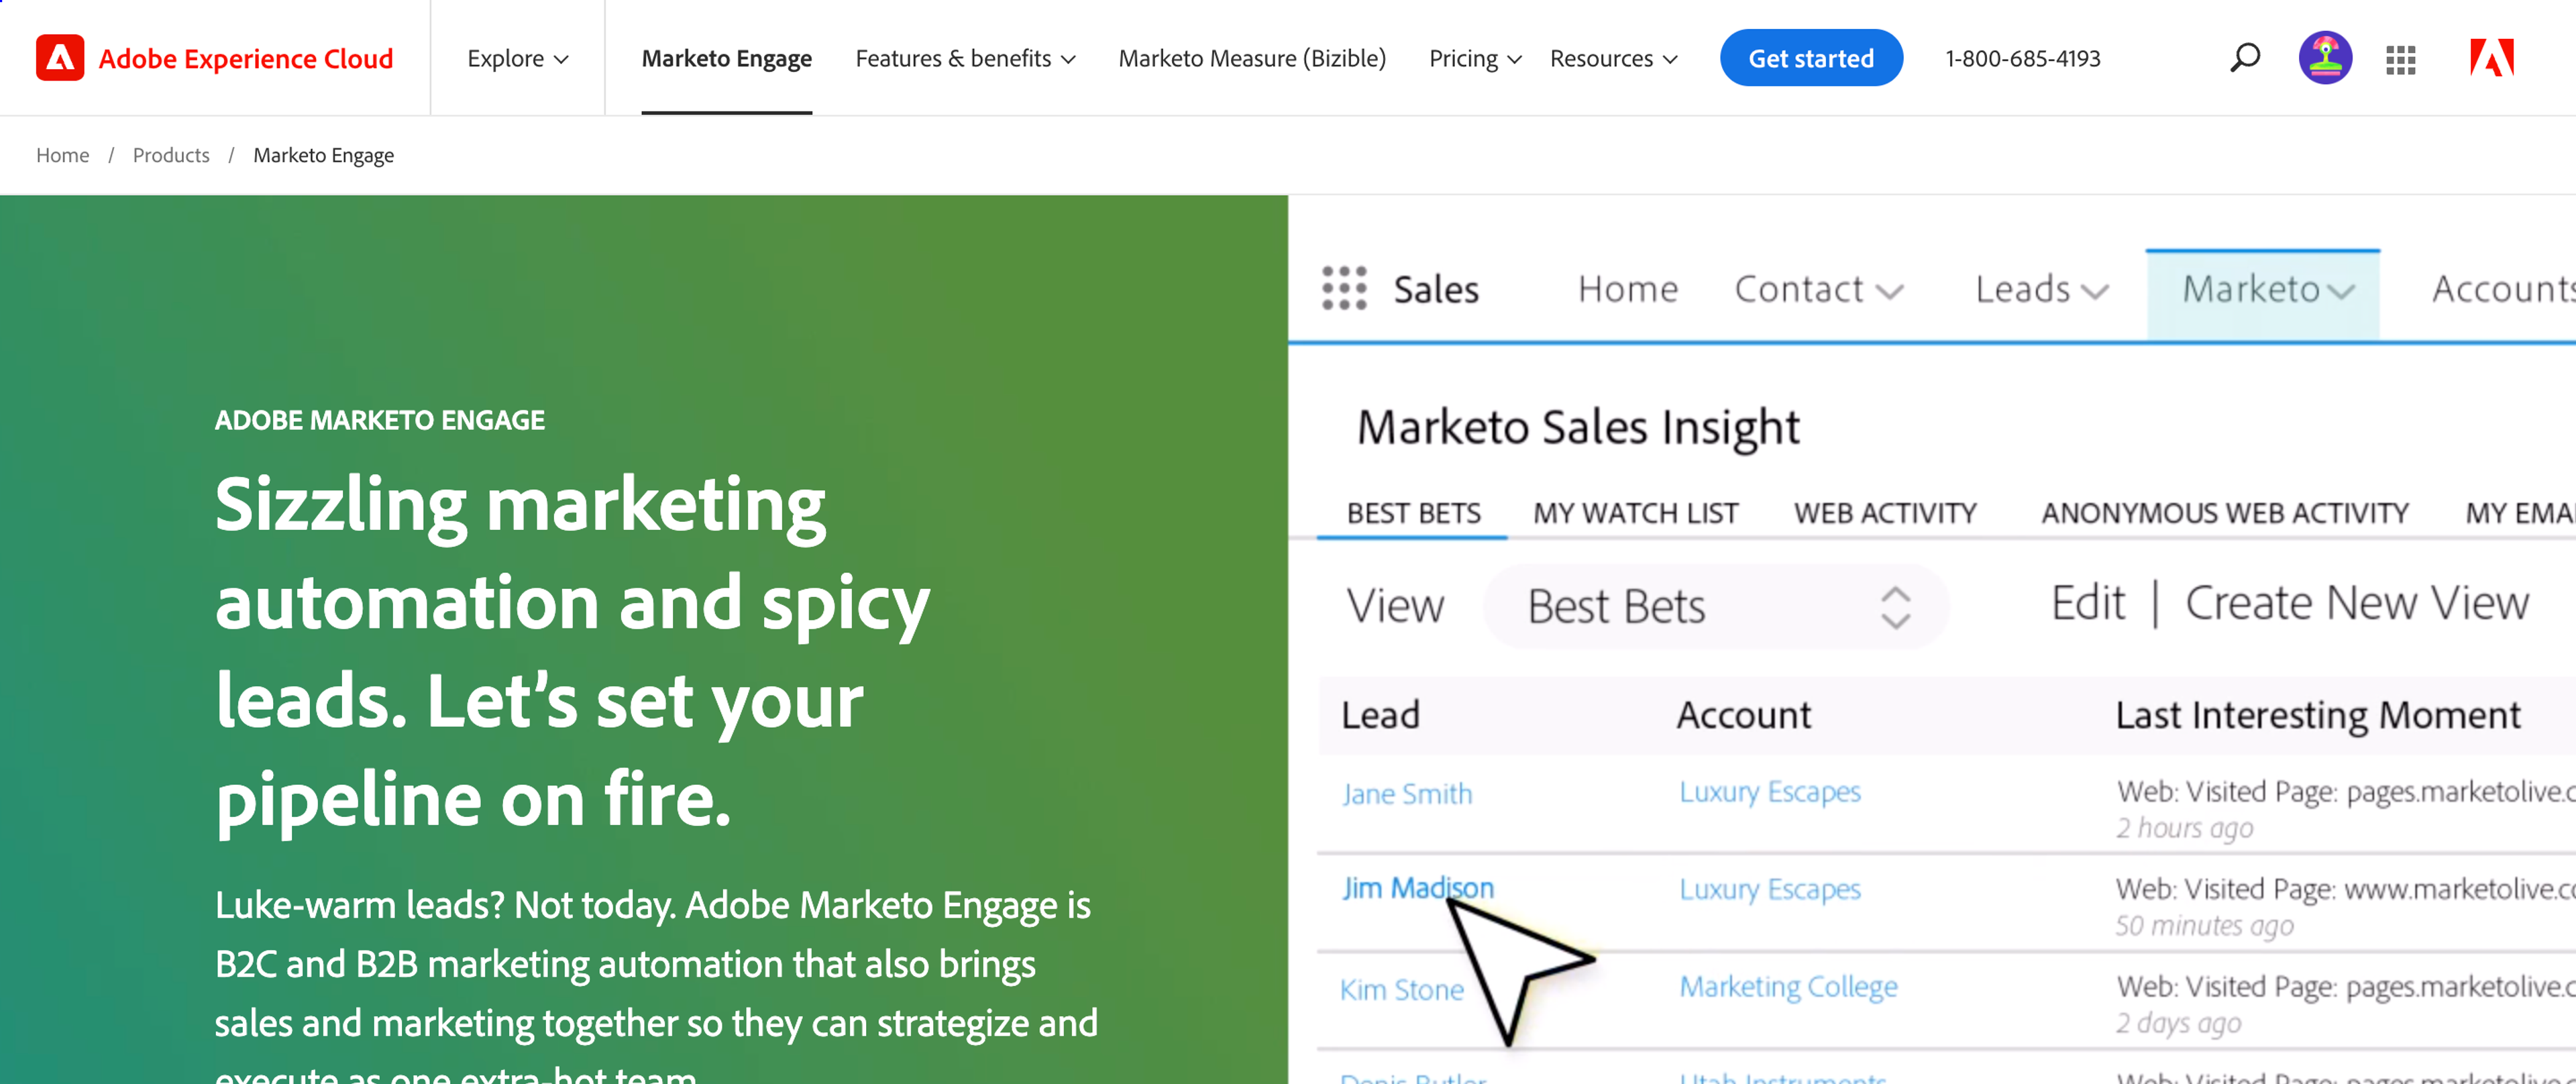Image resolution: width=2576 pixels, height=1084 pixels.
Task: Open the Features & benefits dropdown
Action: coord(964,58)
